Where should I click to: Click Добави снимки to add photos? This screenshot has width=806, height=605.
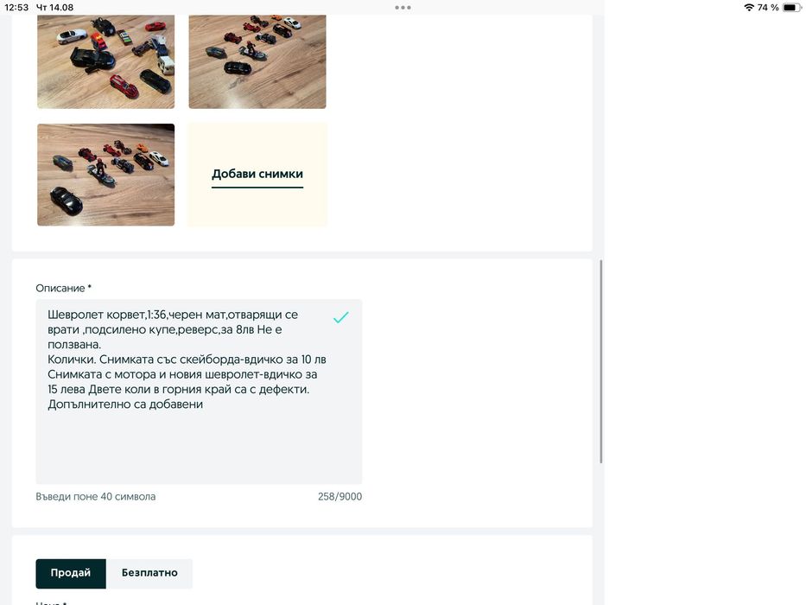pyautogui.click(x=257, y=175)
